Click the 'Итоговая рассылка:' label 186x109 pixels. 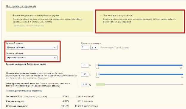coord(17,106)
